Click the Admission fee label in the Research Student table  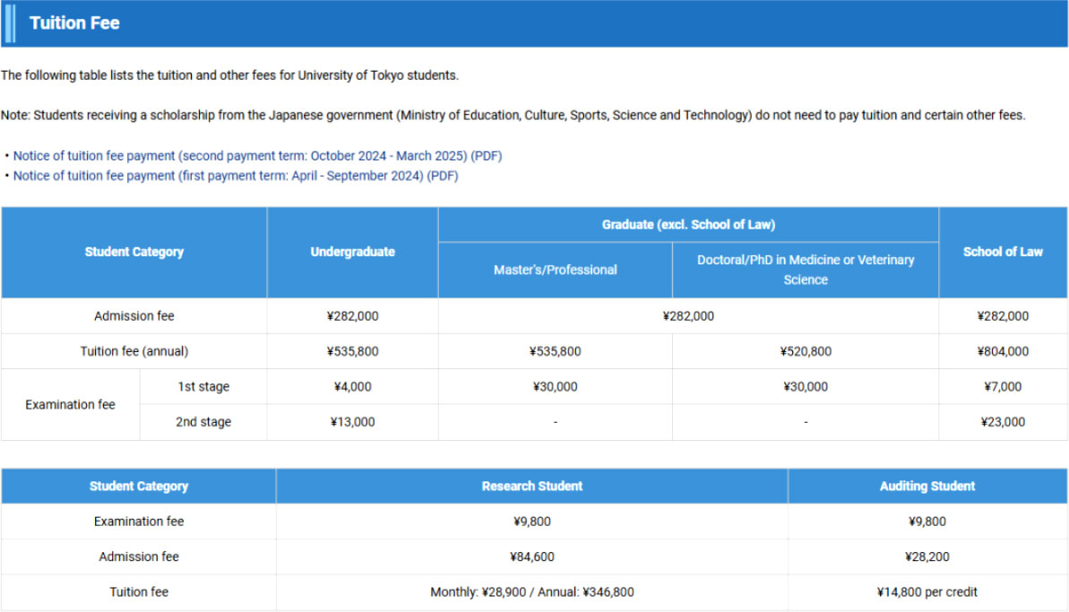tap(138, 557)
